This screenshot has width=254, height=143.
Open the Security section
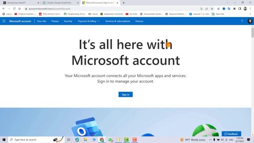pos(68,21)
